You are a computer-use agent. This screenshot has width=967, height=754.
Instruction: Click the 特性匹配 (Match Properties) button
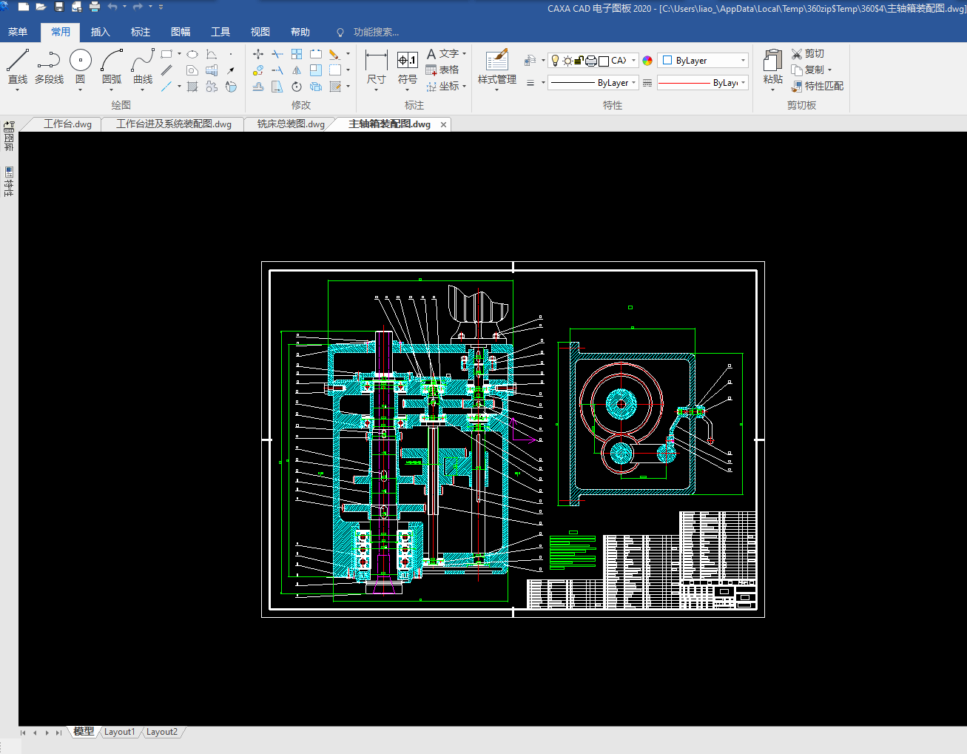pyautogui.click(x=817, y=86)
